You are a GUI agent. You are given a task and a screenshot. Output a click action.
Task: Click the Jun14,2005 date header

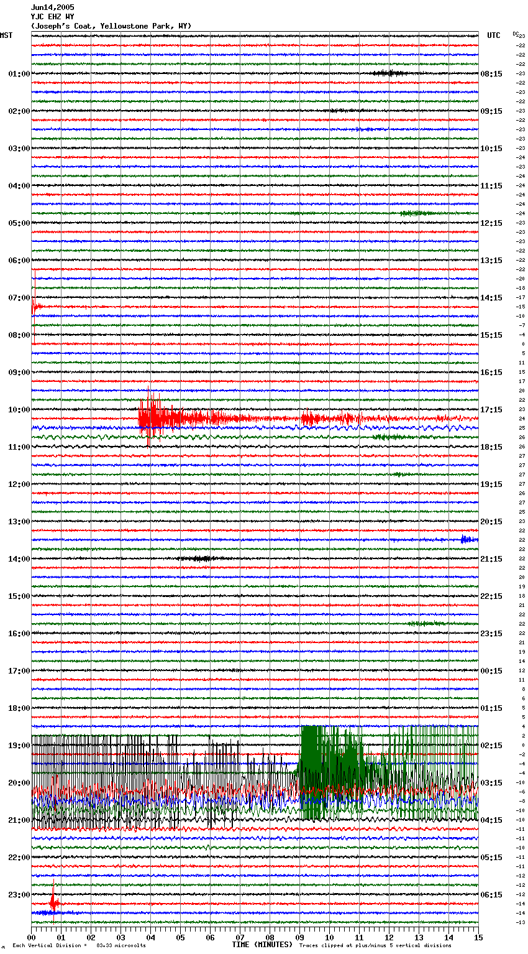point(52,7)
